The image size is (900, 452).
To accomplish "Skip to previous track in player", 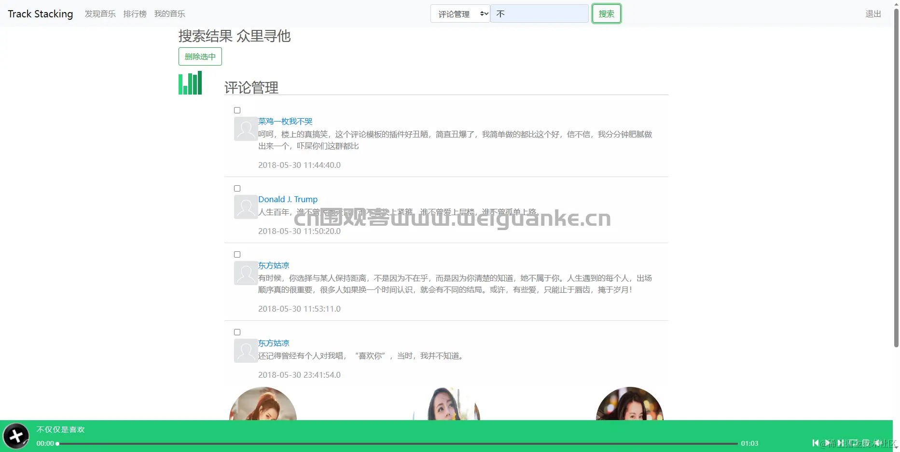I will pos(816,443).
